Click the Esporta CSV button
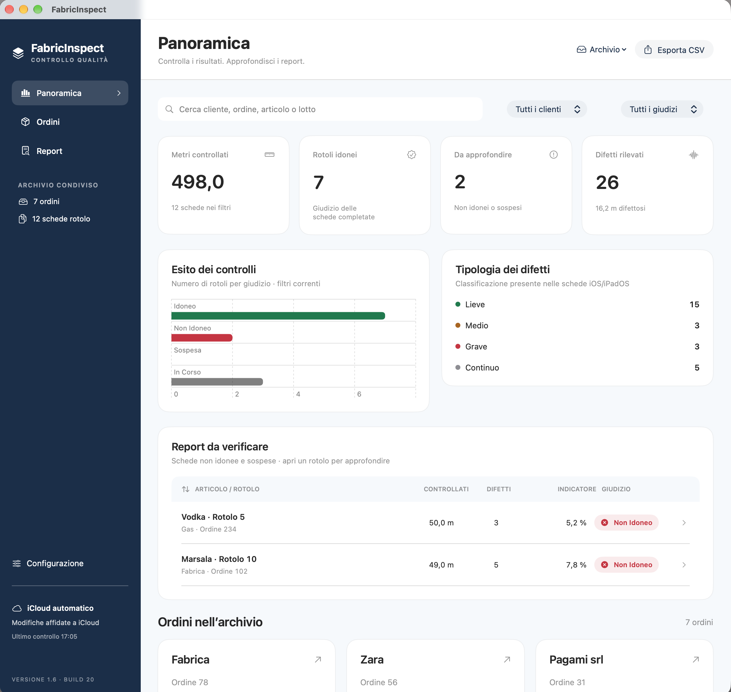Viewport: 731px width, 692px height. tap(674, 50)
